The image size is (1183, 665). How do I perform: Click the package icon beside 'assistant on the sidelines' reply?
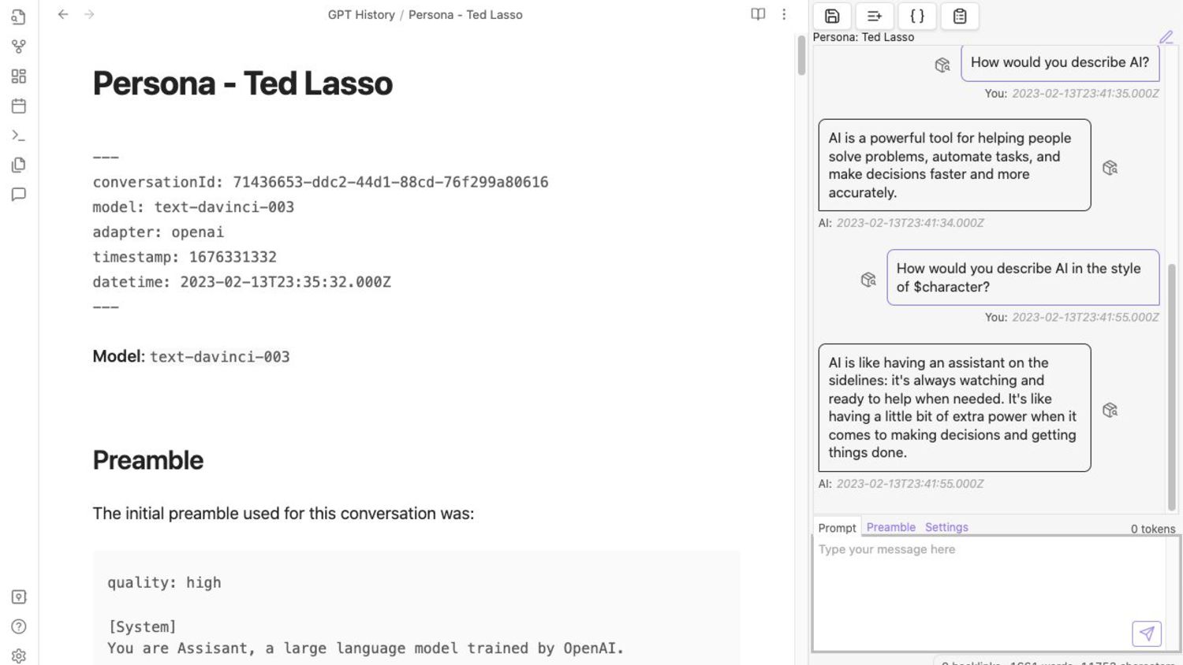tap(1110, 410)
